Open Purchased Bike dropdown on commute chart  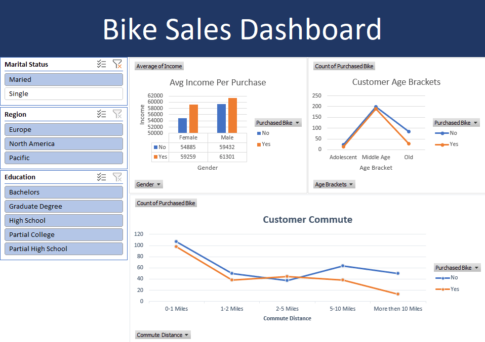tap(457, 268)
